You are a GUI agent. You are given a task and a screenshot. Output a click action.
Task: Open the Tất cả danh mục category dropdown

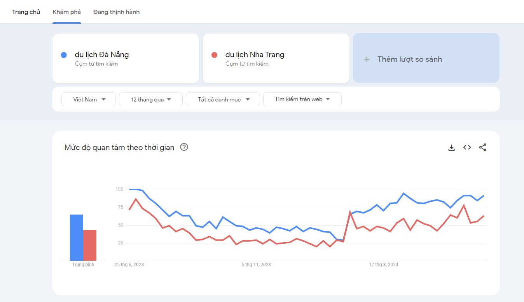[x=223, y=100]
